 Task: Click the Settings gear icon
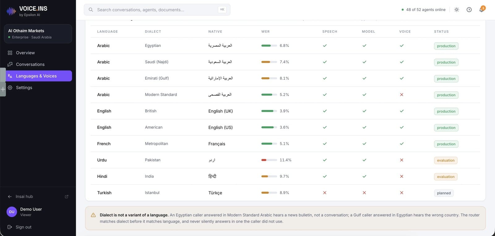10,88
